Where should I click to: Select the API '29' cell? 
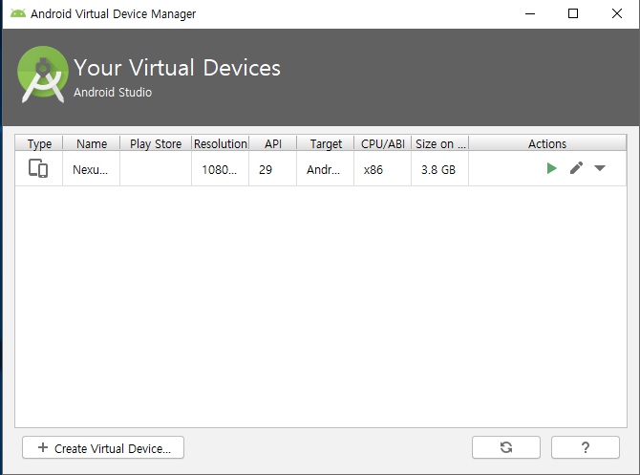coord(272,169)
